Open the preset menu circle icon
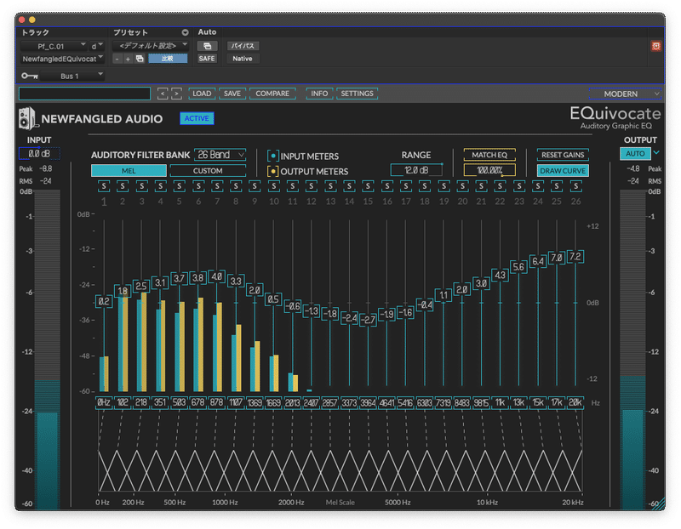This screenshot has width=681, height=529. tap(185, 32)
